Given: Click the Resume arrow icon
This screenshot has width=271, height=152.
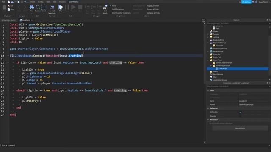Looking at the screenshot, I should [73, 7].
